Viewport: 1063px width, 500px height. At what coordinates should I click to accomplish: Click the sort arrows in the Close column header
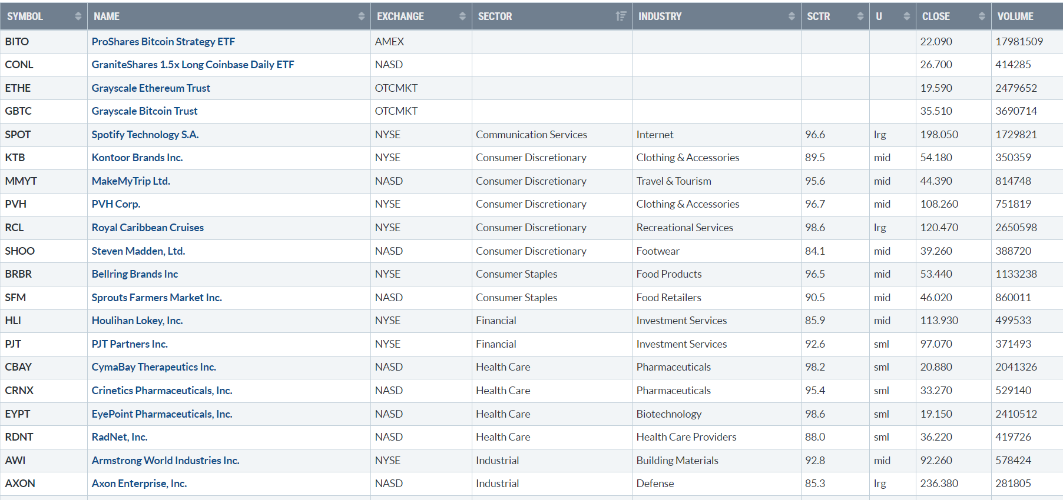[x=982, y=16]
